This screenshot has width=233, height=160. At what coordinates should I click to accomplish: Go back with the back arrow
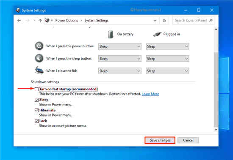tap(19, 20)
